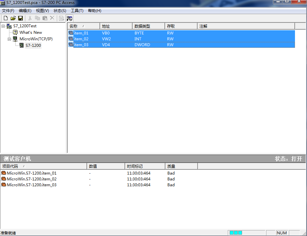Viewport: 307px width, 236px height.
Task: Click the VB0 address cell
Action: click(x=106, y=33)
